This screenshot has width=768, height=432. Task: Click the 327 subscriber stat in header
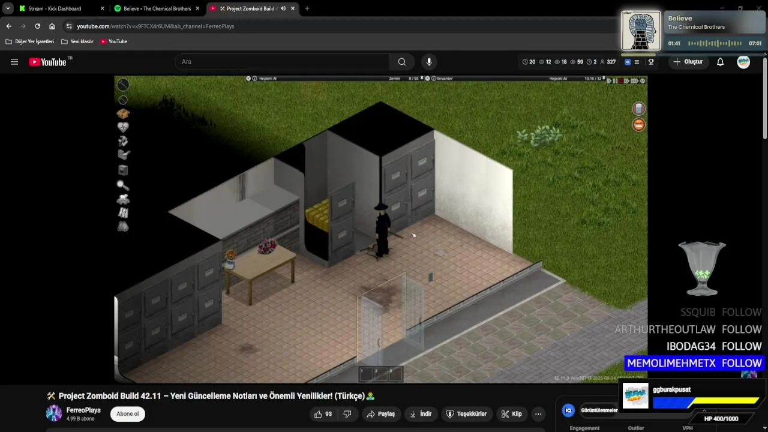[x=608, y=62]
